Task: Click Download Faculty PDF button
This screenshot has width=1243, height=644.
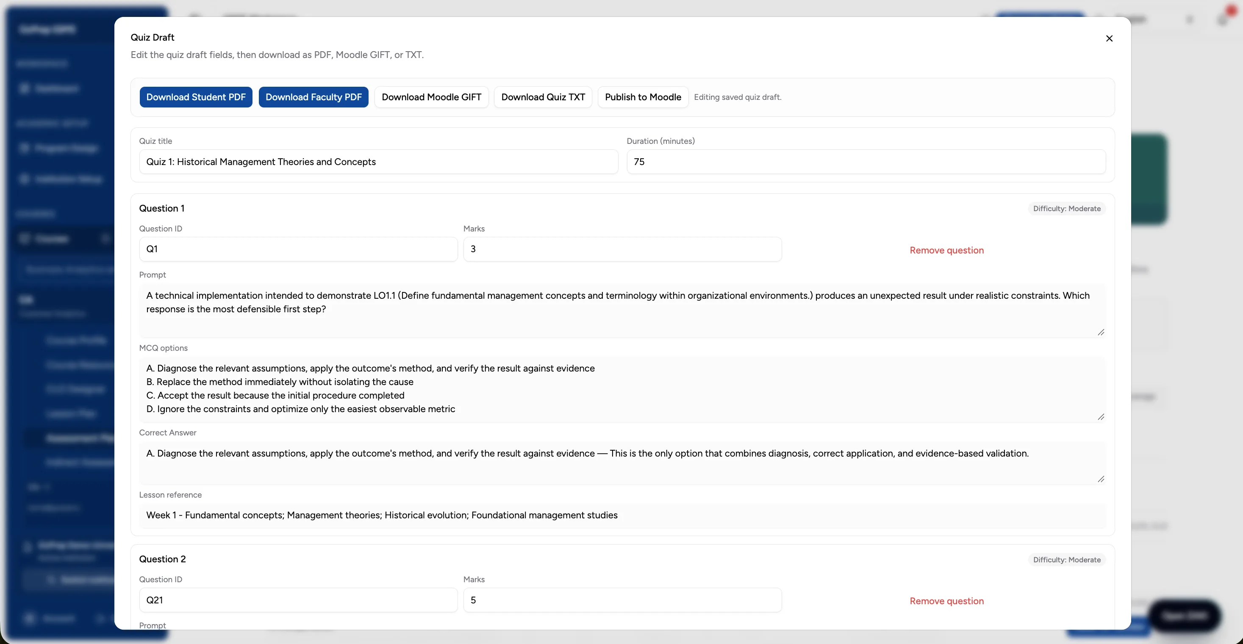Action: tap(314, 97)
